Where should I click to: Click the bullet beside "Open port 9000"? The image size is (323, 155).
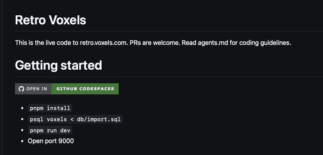click(x=23, y=141)
